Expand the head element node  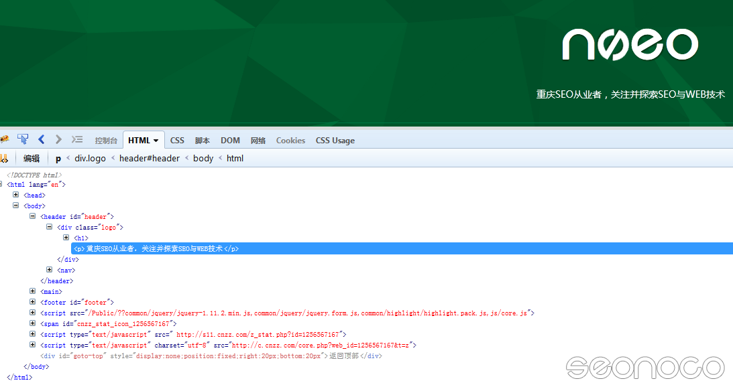[x=16, y=195]
